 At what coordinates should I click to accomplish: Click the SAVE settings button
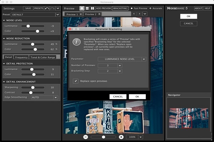[28, 9]
